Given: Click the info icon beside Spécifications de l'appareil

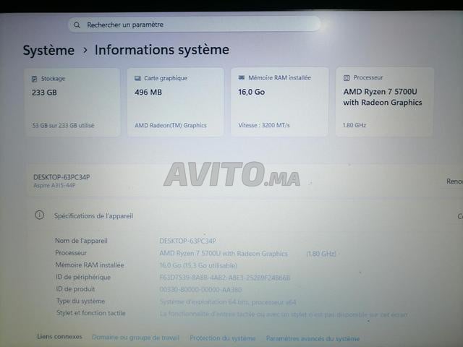Looking at the screenshot, I should (40, 215).
